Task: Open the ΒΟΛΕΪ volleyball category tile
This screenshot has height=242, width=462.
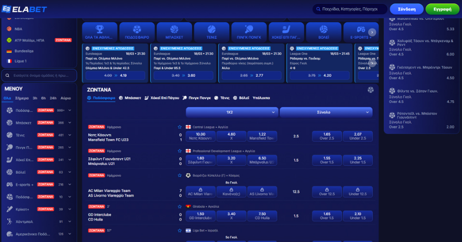Action: [x=324, y=32]
